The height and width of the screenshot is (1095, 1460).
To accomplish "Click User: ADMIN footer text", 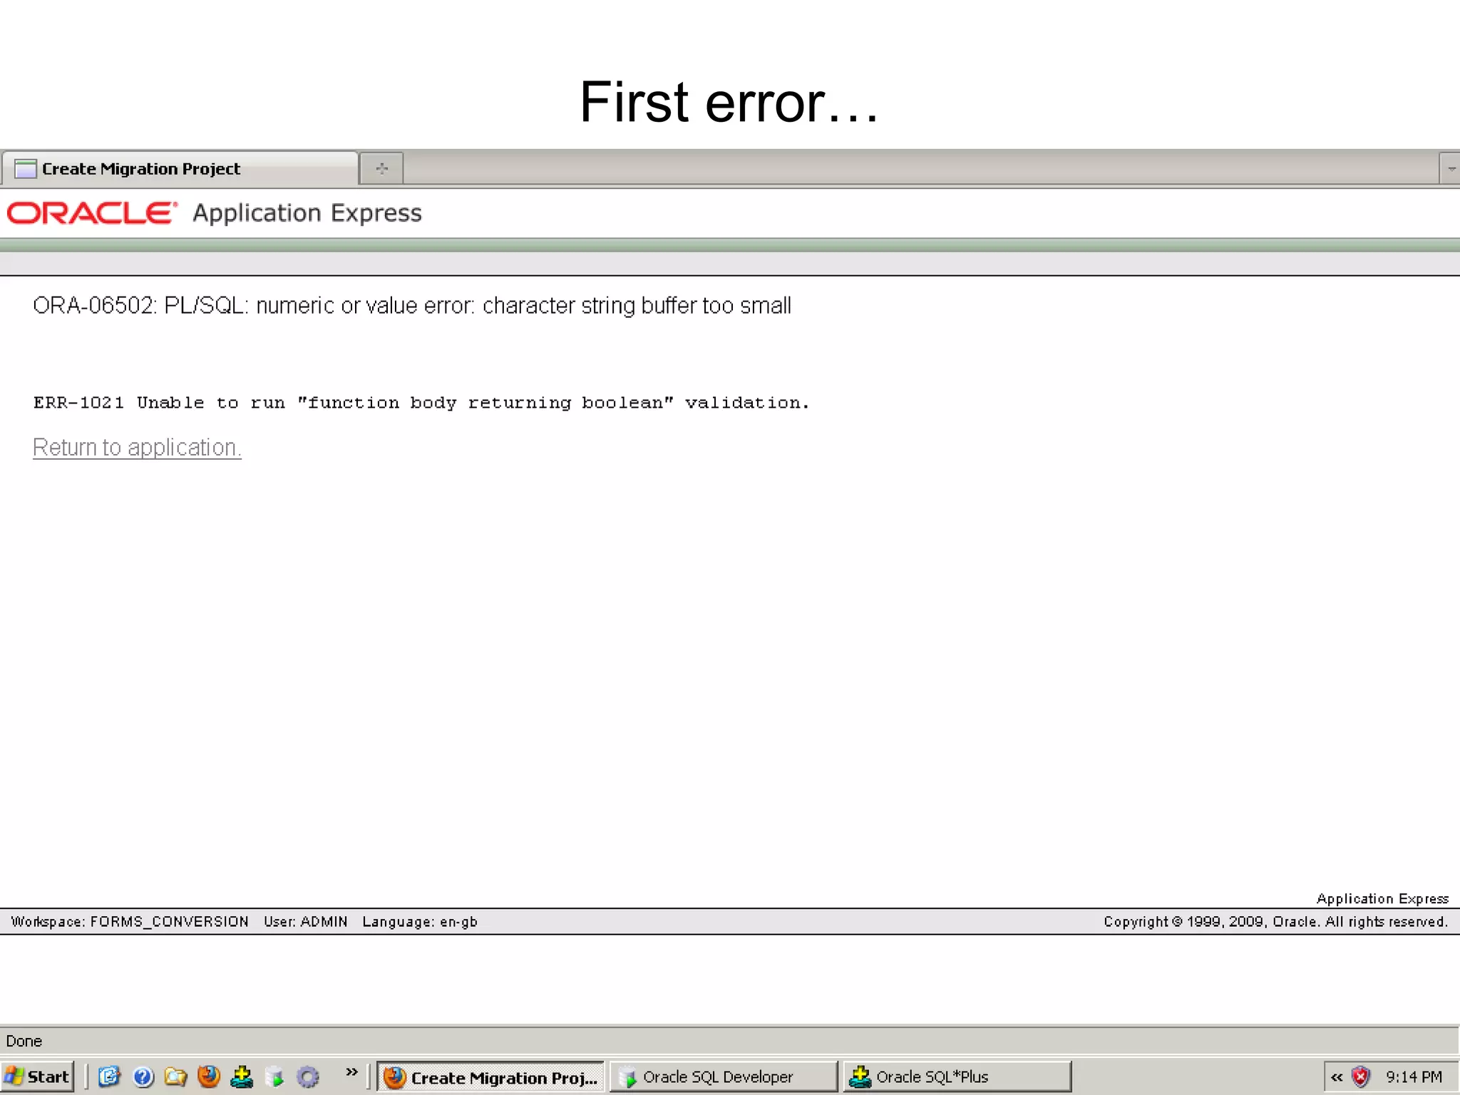I will coord(306,921).
